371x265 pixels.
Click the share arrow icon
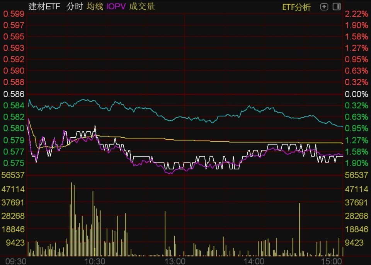pyautogui.click(x=324, y=7)
